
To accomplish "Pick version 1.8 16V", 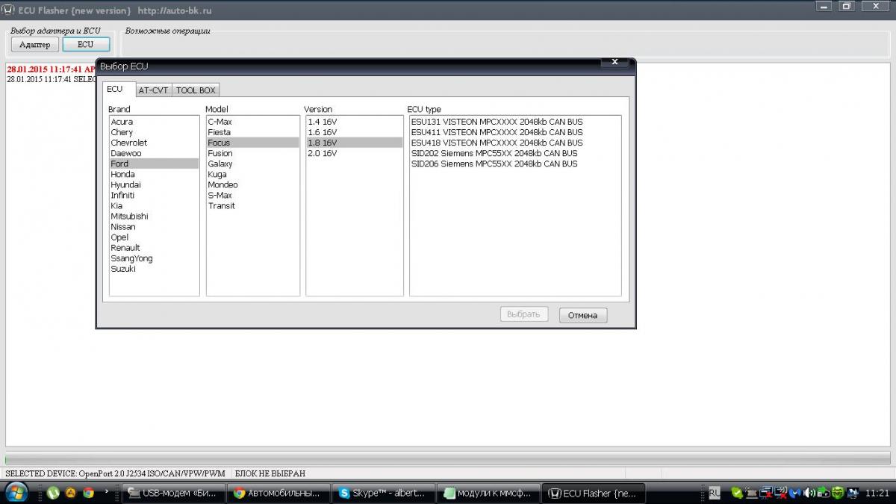I will (354, 143).
